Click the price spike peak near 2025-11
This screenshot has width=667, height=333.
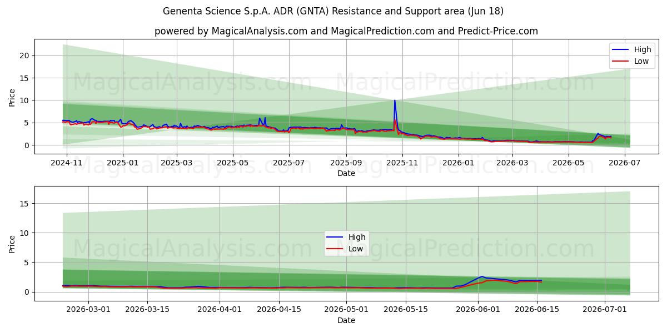(x=395, y=101)
